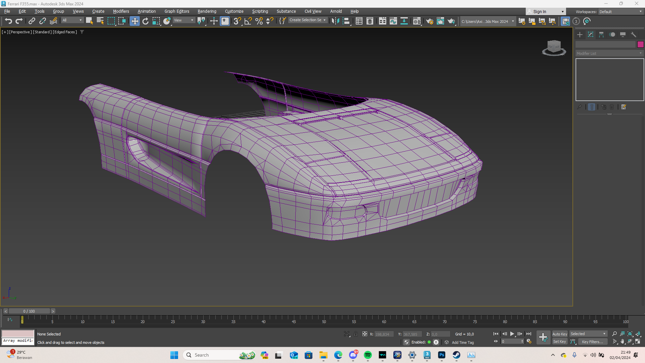Screen dimensions: 645x363
Task: Open the Mirror tool
Action: (x=335, y=21)
